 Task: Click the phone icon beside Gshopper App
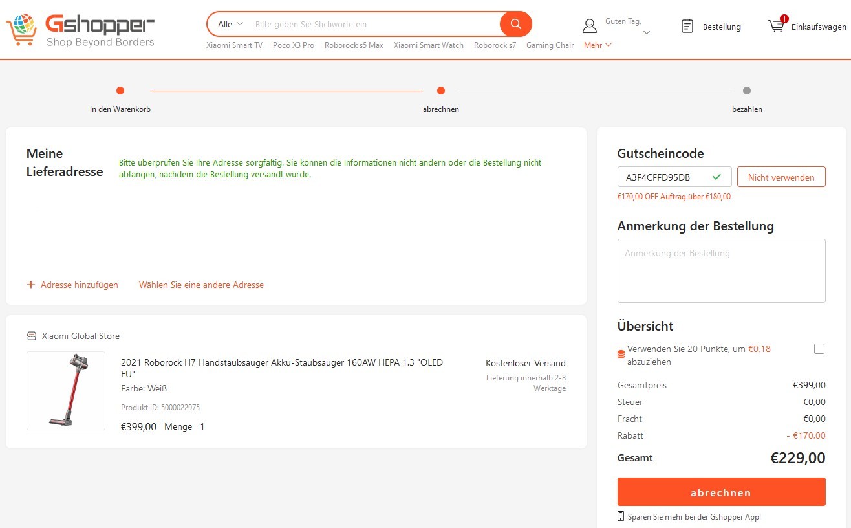621,516
